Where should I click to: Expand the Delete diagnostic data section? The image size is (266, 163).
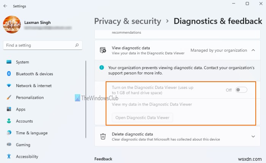pyautogui.click(x=253, y=137)
